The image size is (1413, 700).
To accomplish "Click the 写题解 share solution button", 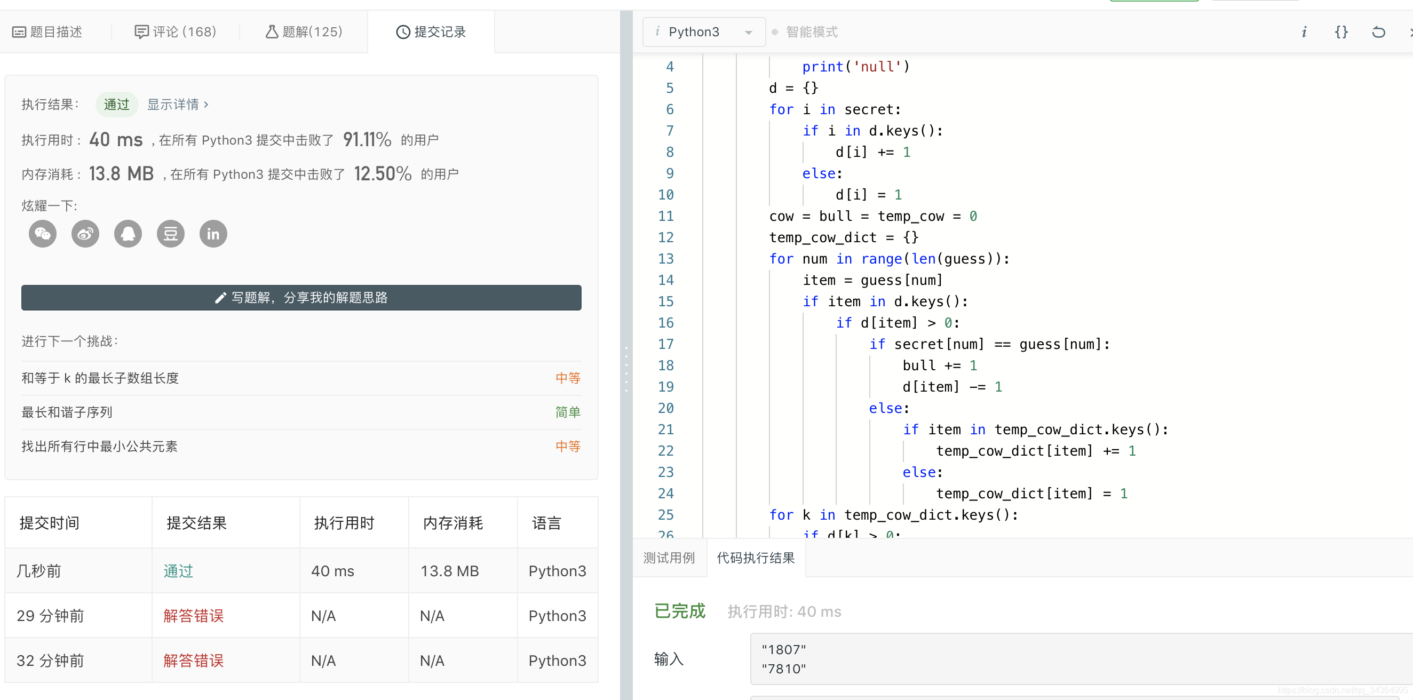I will pyautogui.click(x=301, y=297).
